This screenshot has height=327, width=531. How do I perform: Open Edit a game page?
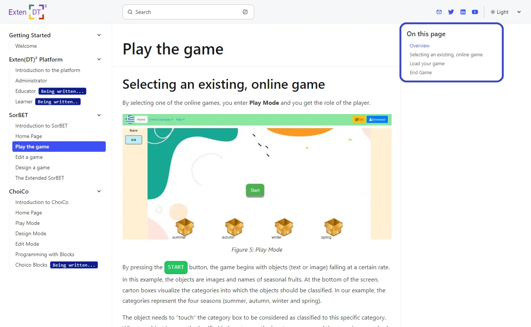pyautogui.click(x=29, y=157)
